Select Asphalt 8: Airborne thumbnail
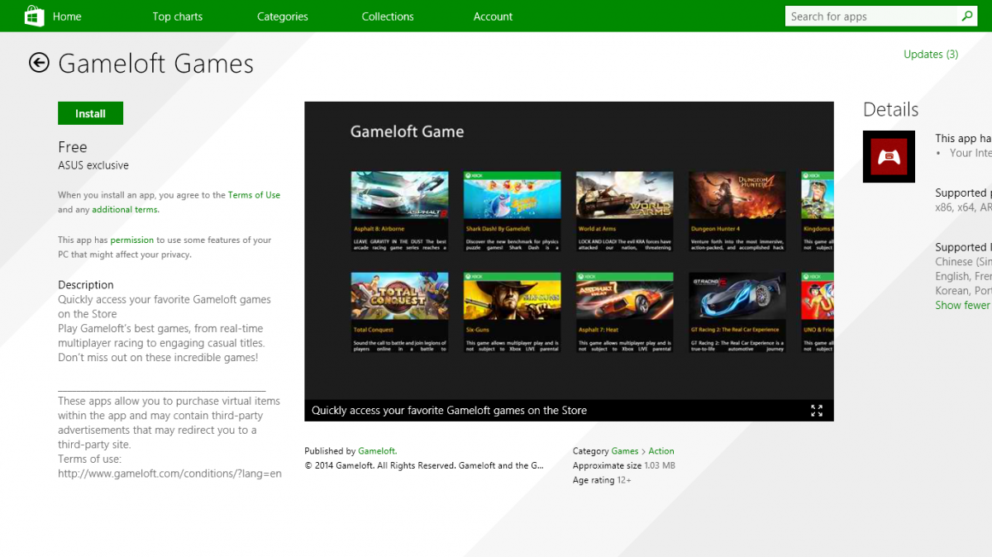 [x=399, y=195]
